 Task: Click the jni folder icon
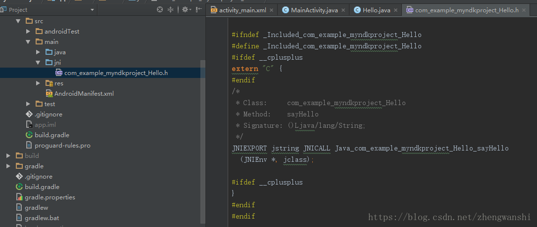point(49,63)
